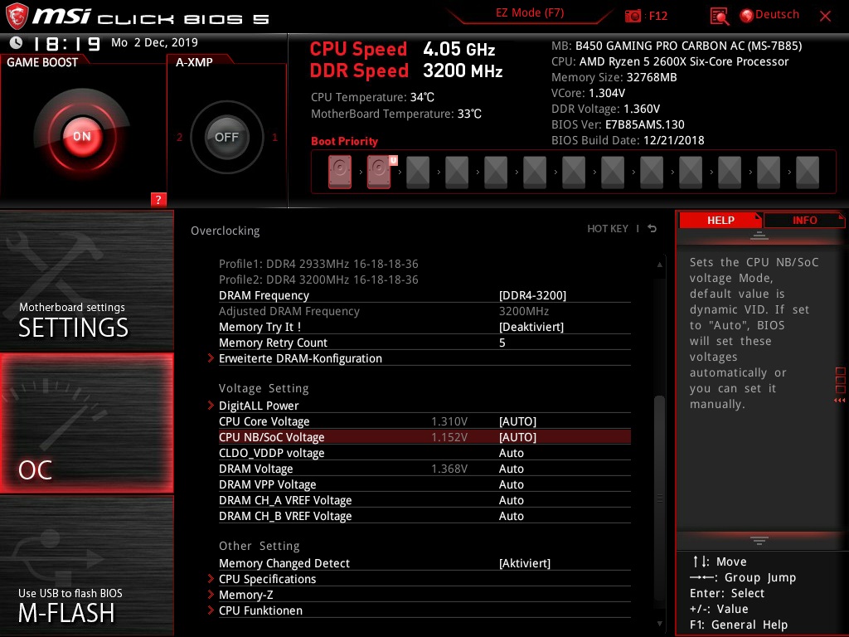Select Profile1: DDR4 2933MHz text
Viewport: 849px width, 637px height.
click(x=318, y=264)
